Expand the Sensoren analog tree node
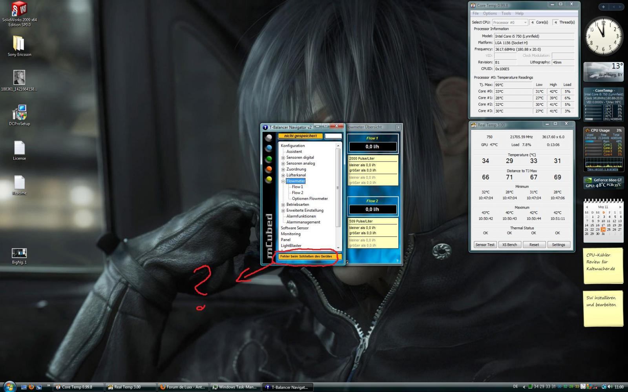628x392 pixels. [283, 163]
